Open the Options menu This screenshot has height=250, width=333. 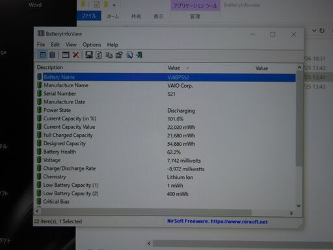(x=92, y=45)
